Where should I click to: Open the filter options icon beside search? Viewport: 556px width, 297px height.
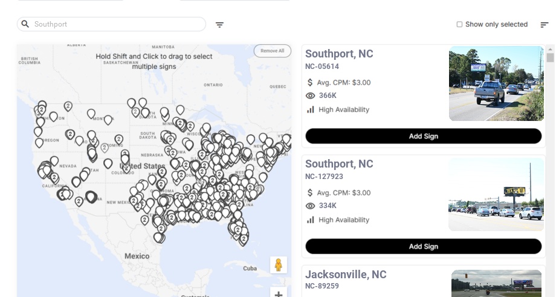219,25
